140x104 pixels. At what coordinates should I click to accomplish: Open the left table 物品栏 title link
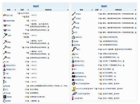pos(36,6)
